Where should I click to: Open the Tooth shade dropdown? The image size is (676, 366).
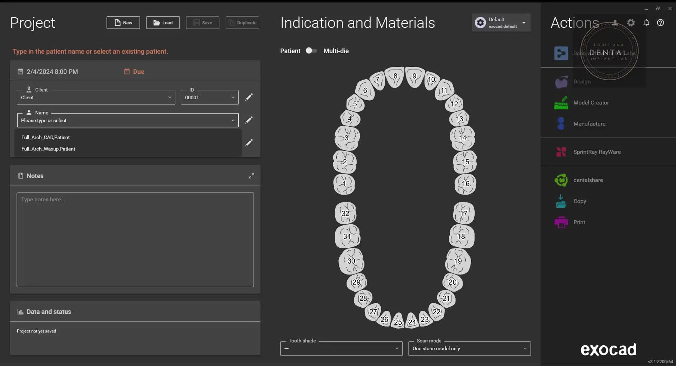click(341, 348)
